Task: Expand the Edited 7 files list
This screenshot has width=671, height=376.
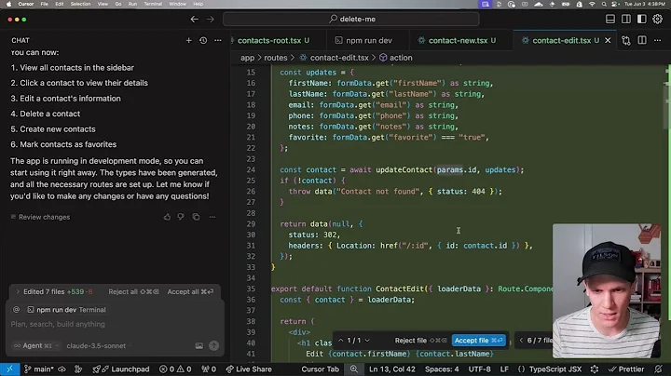Action: tap(53, 292)
